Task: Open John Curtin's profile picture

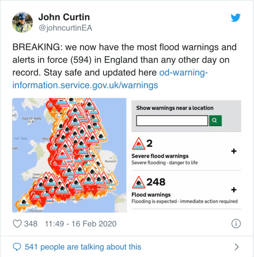Action: 23,23
